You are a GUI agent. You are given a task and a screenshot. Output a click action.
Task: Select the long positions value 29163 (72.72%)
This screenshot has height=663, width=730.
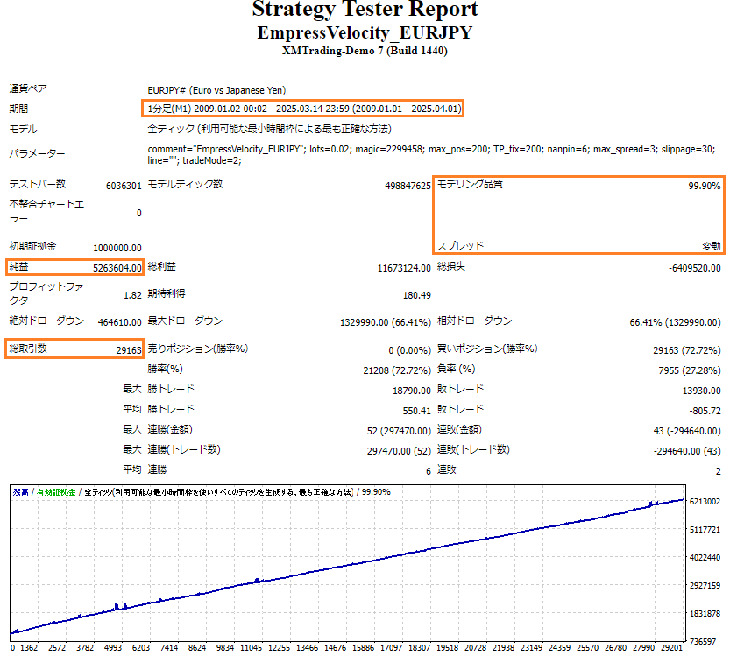687,349
